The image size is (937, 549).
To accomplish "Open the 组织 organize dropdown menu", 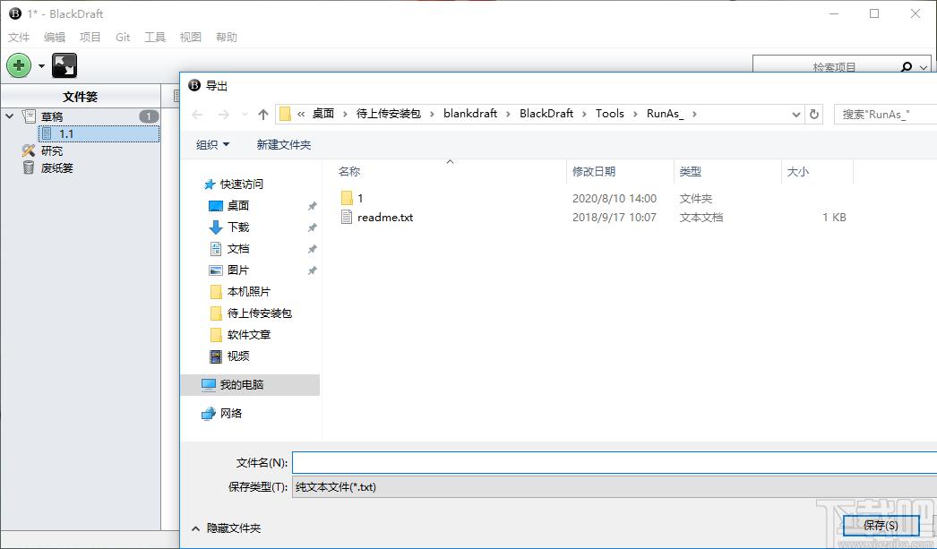I will [213, 145].
